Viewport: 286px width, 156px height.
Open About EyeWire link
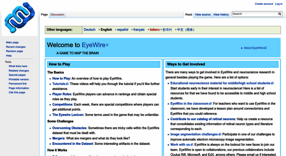(254, 48)
